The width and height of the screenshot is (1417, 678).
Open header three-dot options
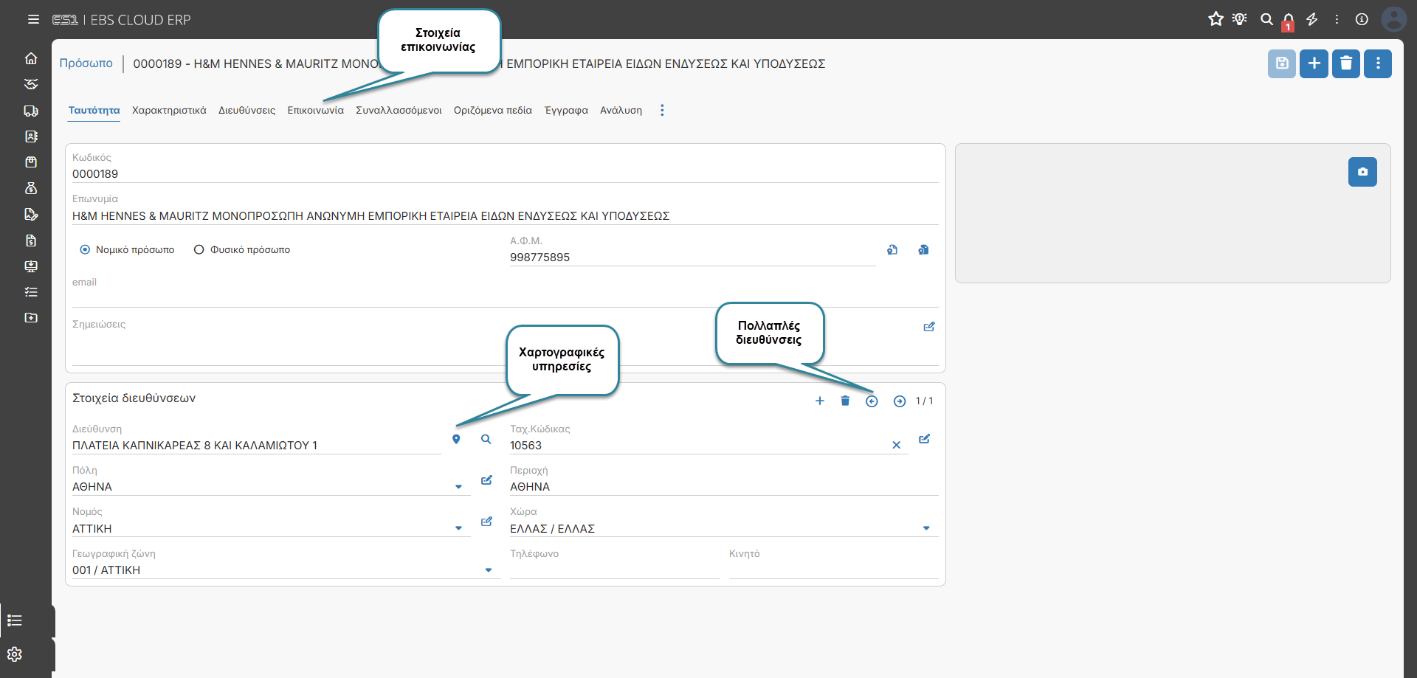[x=1337, y=19]
